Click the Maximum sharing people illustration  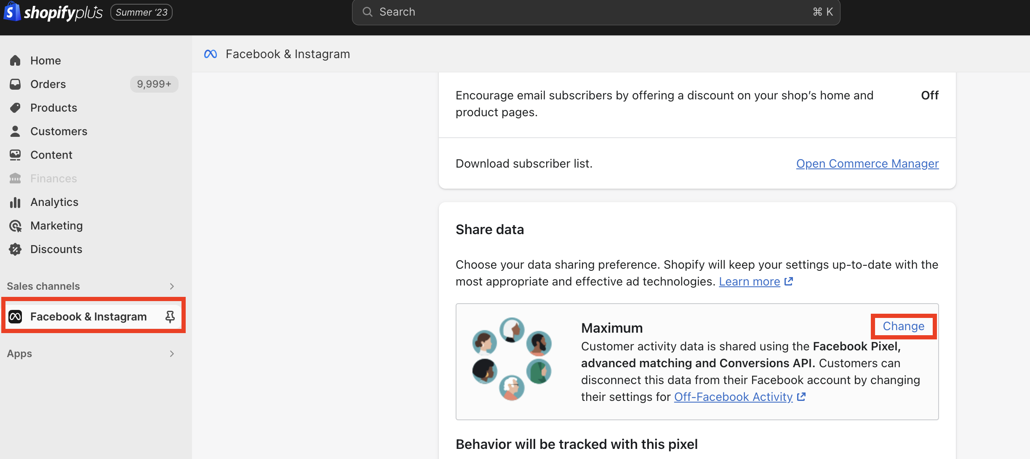click(x=512, y=359)
